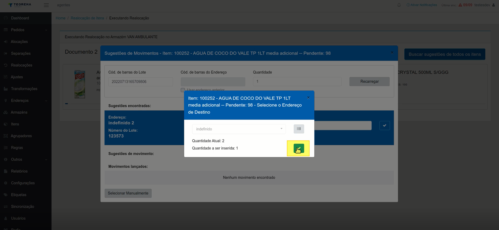Screen dimensions: 499x230
Task: Click the Número do Lote 123573 value
Action: point(116,136)
